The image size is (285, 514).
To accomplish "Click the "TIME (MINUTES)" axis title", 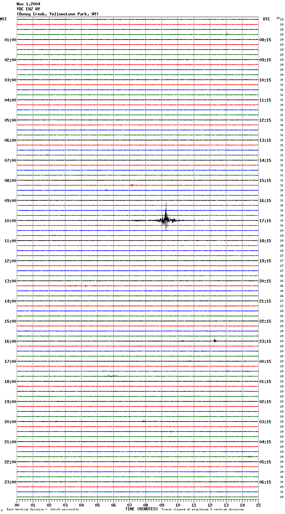I will (141, 509).
